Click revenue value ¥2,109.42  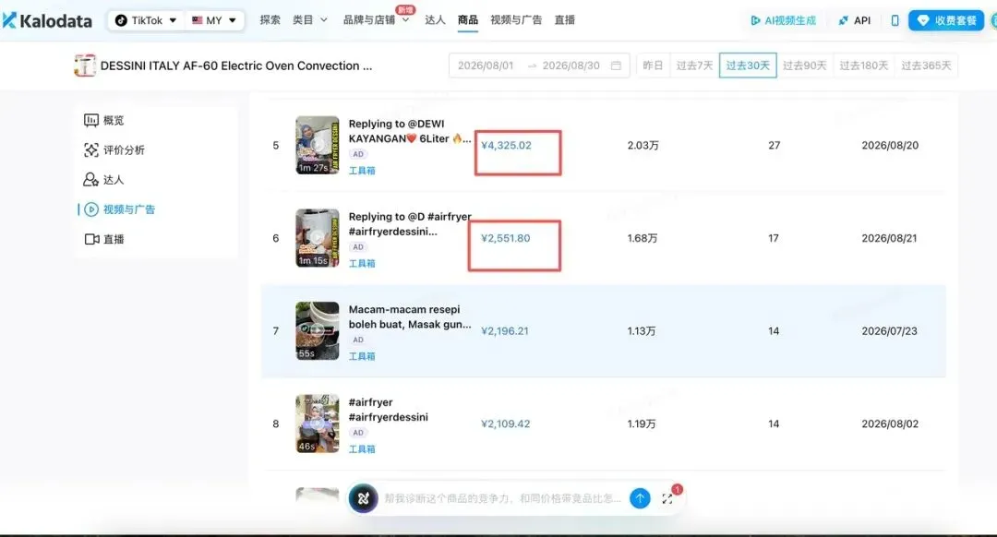(506, 424)
